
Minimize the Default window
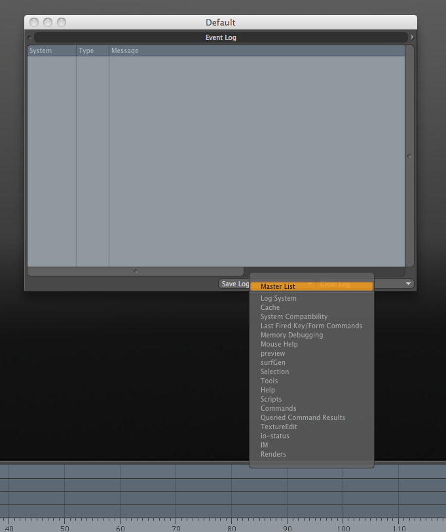(x=48, y=22)
